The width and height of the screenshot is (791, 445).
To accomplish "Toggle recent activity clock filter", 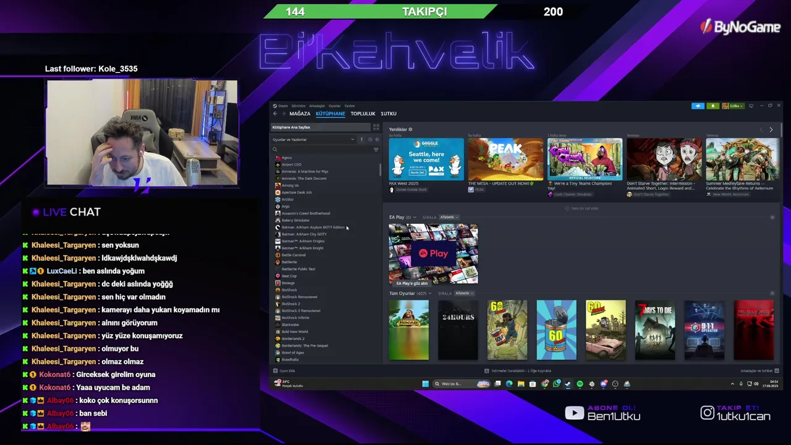I will (x=370, y=140).
